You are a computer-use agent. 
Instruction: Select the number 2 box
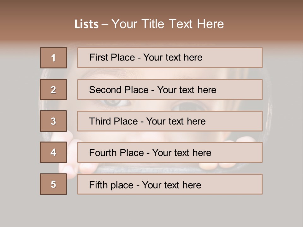(54, 90)
